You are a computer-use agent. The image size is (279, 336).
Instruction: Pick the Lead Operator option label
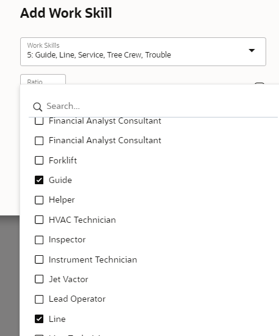click(x=77, y=299)
